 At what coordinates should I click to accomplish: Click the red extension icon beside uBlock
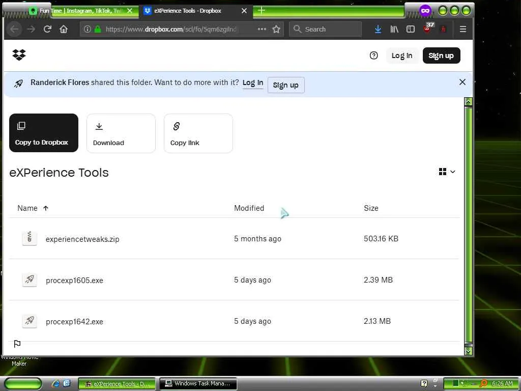coord(443,29)
